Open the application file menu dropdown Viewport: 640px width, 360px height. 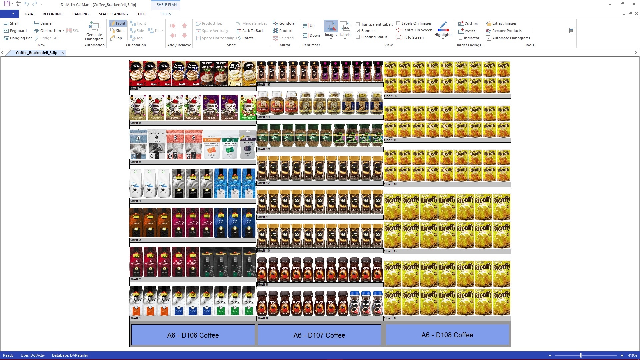9,14
